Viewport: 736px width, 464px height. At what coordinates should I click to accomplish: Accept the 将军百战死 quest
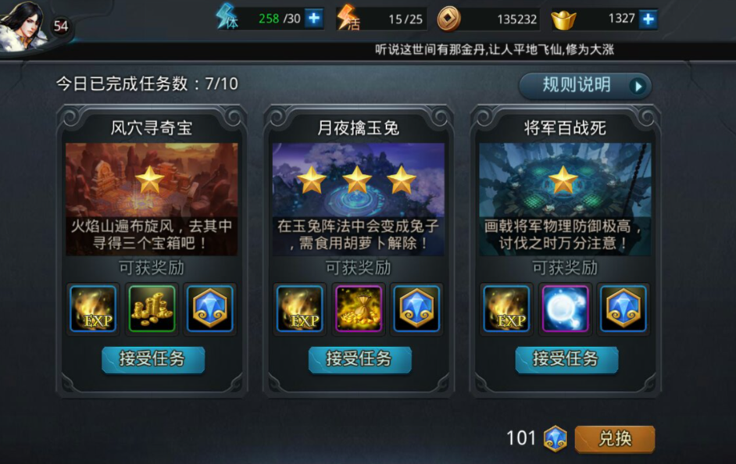click(x=566, y=359)
